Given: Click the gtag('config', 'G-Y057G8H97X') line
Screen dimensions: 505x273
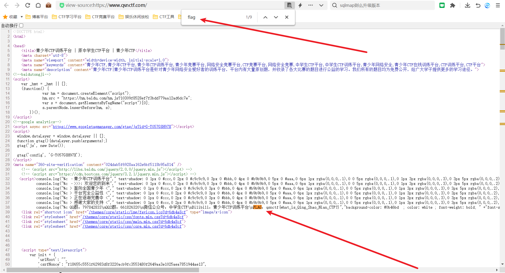Looking at the screenshot, I should [x=50, y=155].
